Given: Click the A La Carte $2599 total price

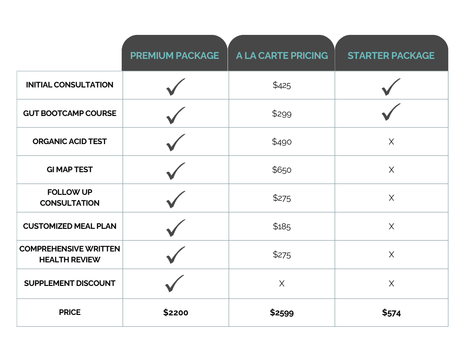Looking at the screenshot, I should tap(282, 313).
